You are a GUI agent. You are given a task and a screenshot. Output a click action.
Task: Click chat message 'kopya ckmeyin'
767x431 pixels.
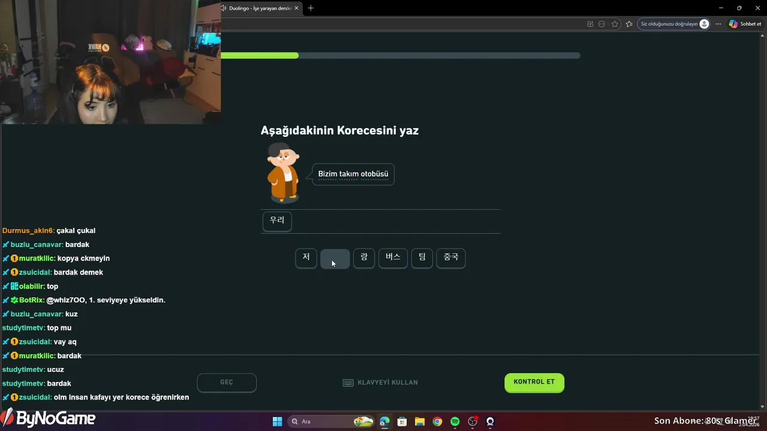(83, 259)
